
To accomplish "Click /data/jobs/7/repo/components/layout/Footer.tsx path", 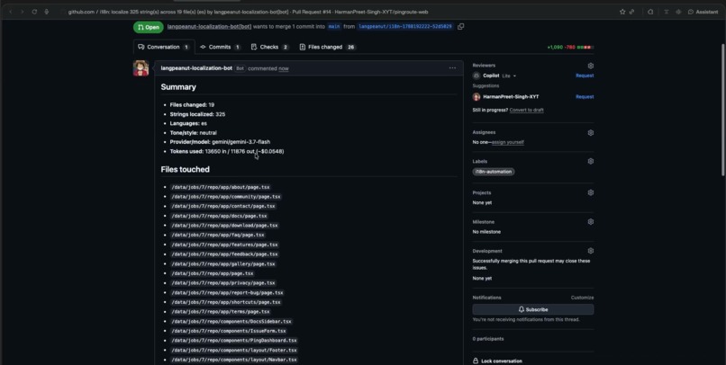I will click(234, 351).
